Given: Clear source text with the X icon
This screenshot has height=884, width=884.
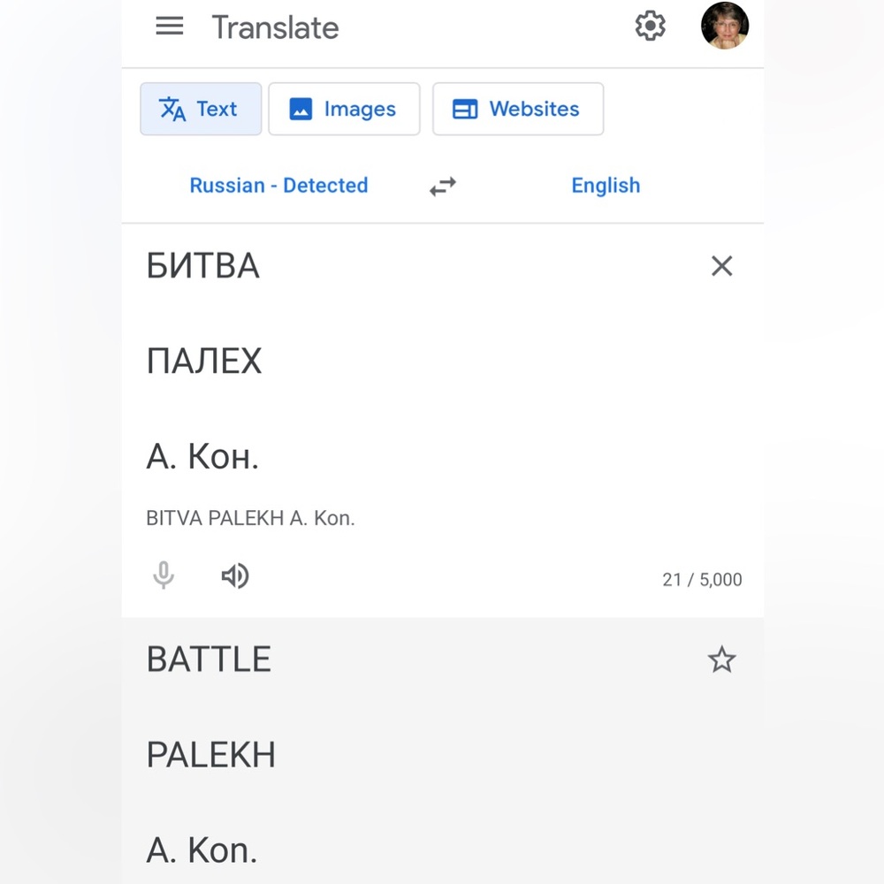Looking at the screenshot, I should [721, 266].
